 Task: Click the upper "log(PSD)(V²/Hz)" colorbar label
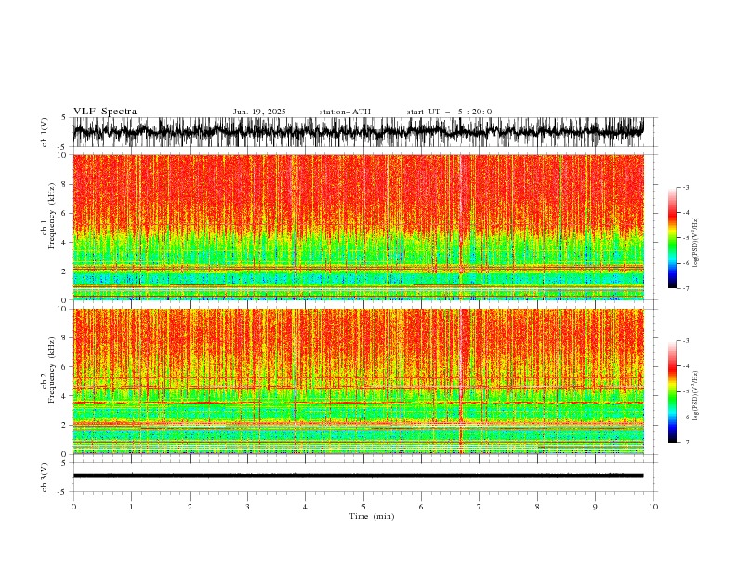[696, 243]
